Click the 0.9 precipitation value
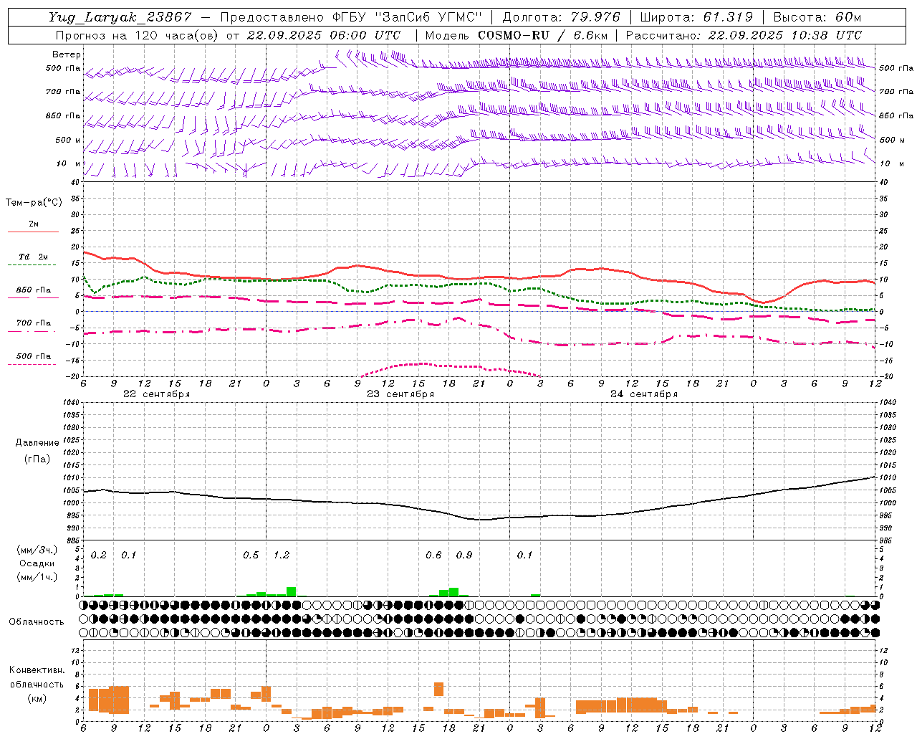Viewport: 917px width, 734px height. [x=464, y=556]
